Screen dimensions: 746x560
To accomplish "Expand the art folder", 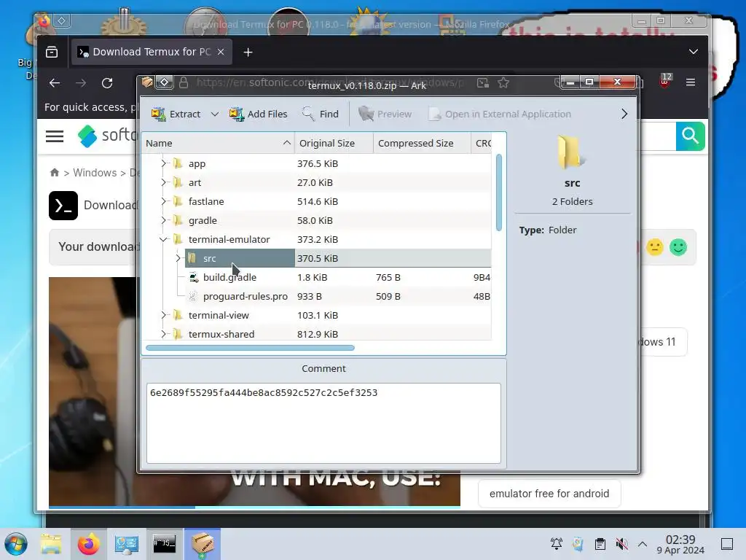I will coord(164,182).
